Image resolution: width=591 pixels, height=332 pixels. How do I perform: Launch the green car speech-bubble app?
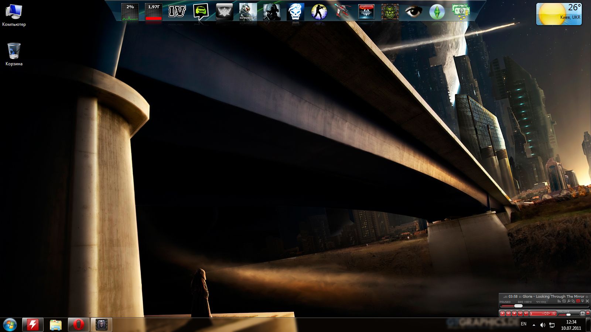point(201,12)
